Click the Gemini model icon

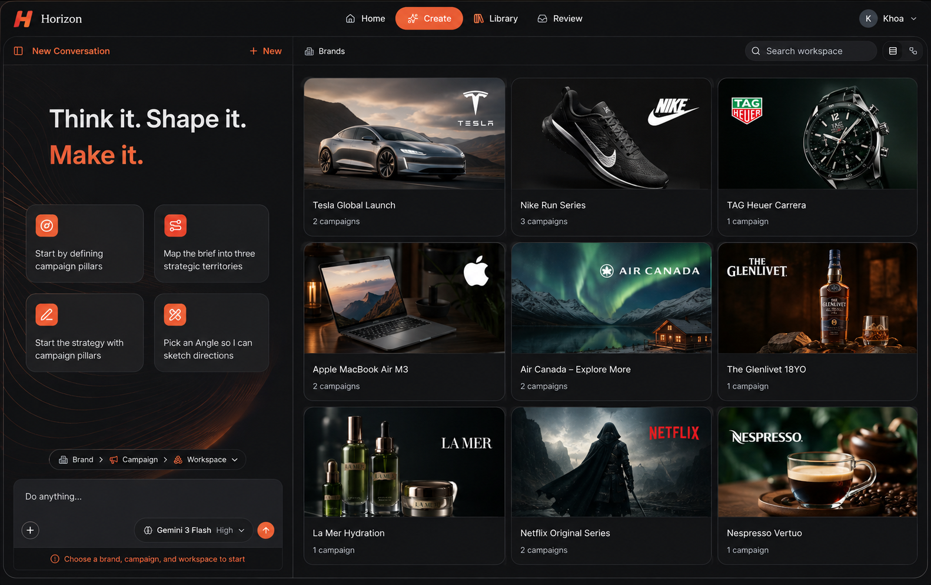coord(148,530)
